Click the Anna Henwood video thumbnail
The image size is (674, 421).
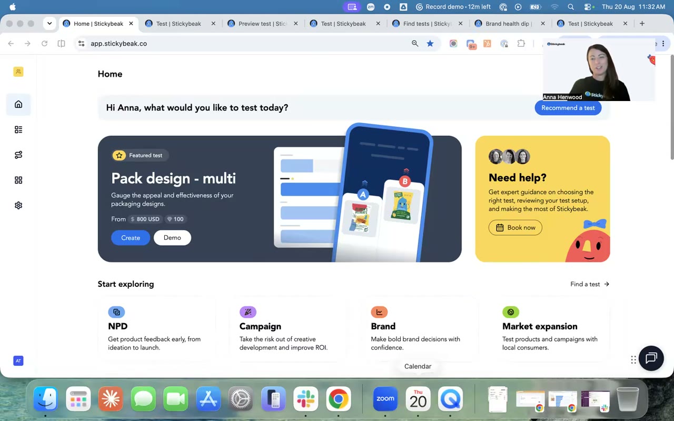(x=599, y=69)
